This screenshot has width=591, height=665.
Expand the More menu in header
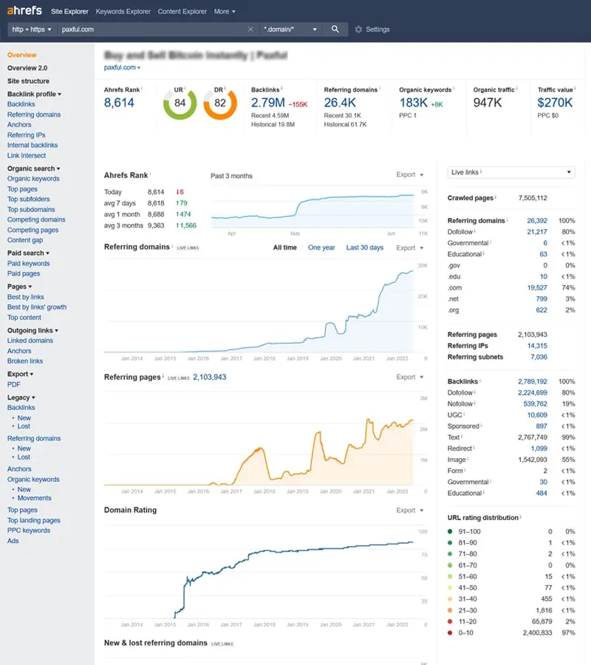pyautogui.click(x=225, y=11)
